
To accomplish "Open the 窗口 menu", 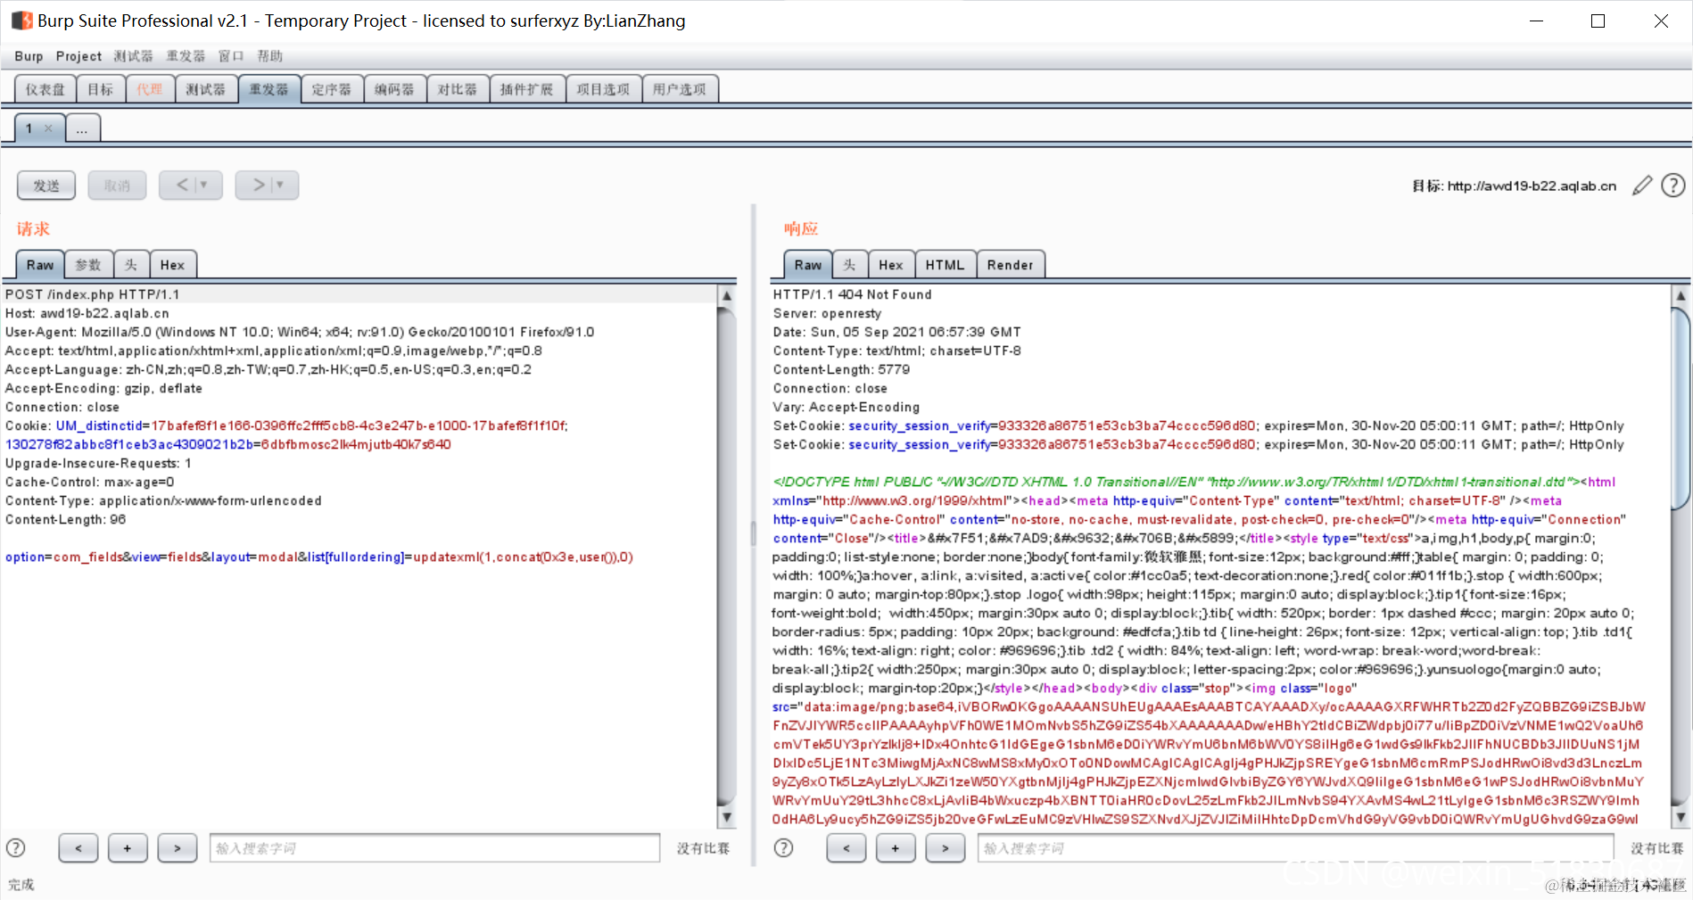I will 231,56.
